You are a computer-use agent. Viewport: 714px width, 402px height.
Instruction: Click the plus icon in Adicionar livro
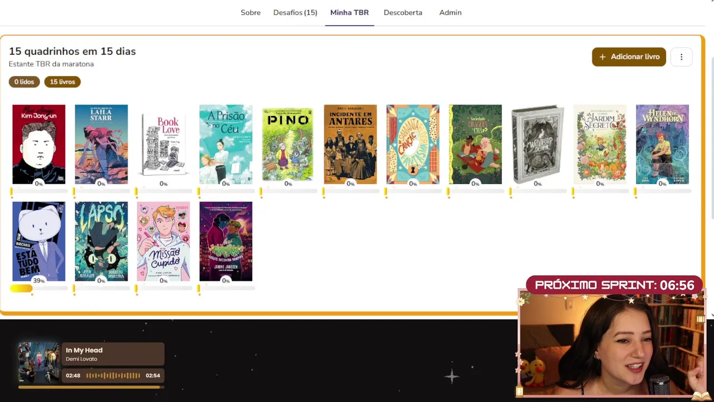[602, 57]
